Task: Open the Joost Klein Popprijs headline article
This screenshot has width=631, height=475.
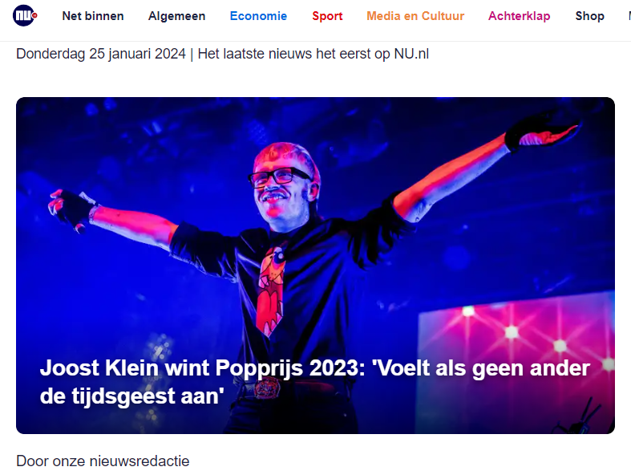Action: (314, 382)
